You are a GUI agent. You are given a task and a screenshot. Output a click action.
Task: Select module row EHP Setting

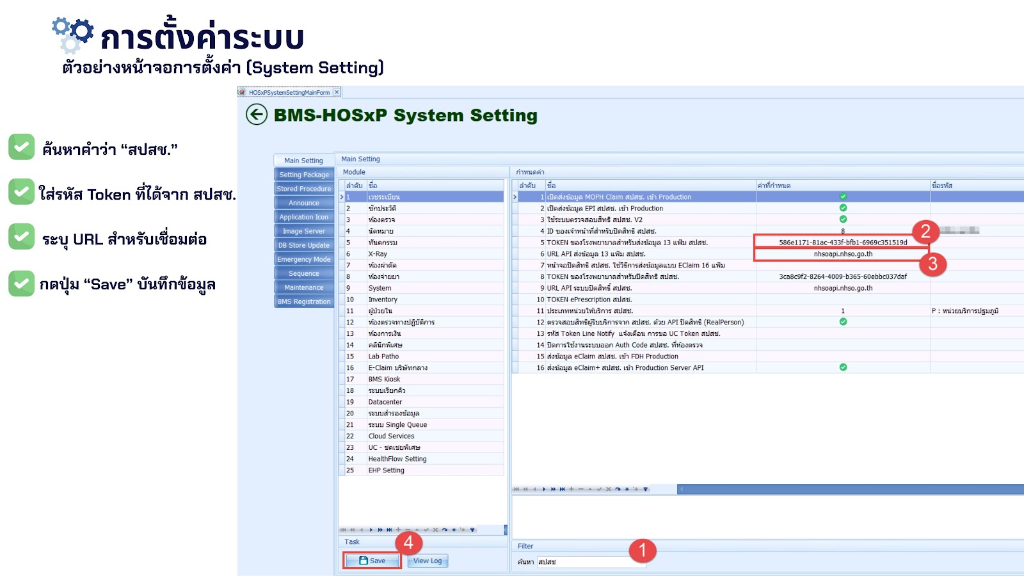(x=422, y=470)
